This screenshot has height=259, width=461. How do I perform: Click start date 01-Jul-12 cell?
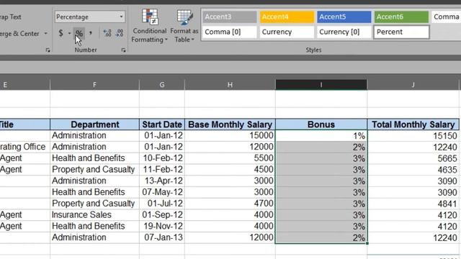(x=162, y=204)
